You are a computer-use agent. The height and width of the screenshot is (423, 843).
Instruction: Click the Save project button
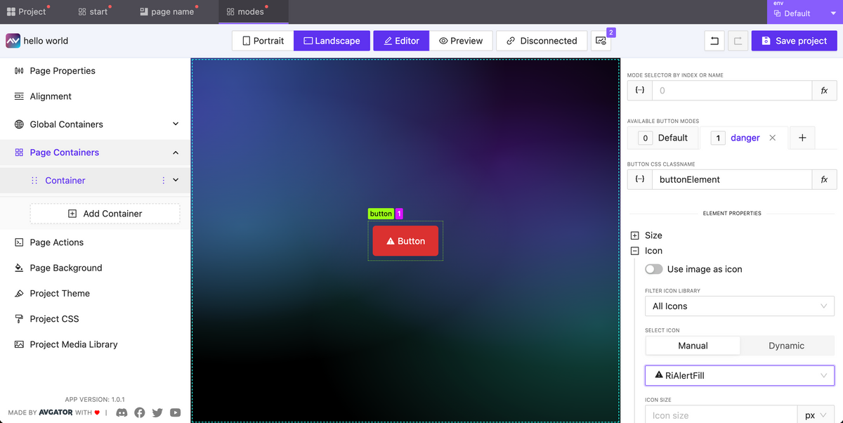[x=794, y=41]
